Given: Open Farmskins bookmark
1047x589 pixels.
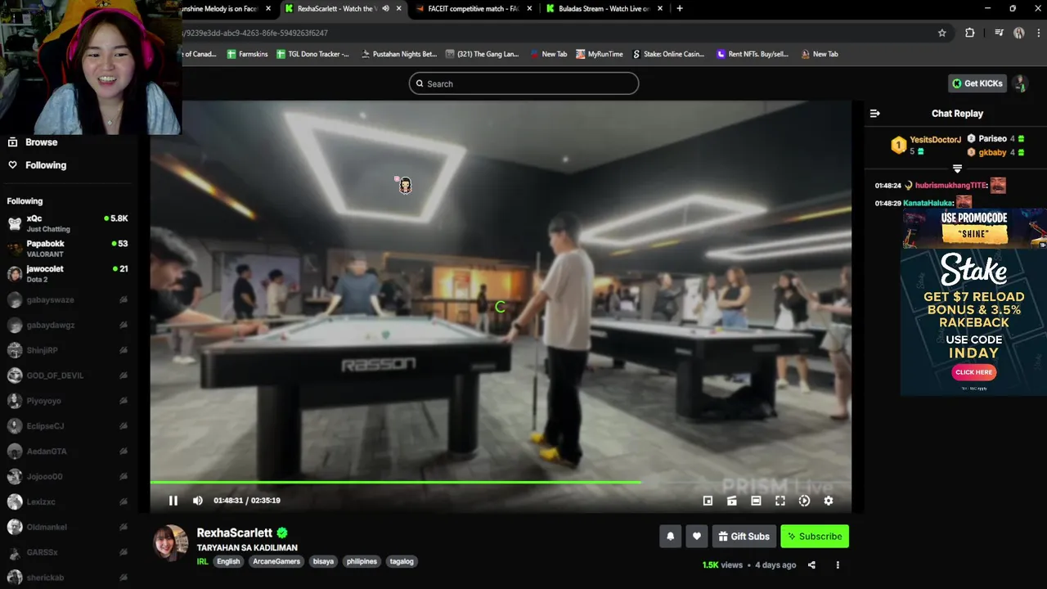Looking at the screenshot, I should (x=247, y=54).
